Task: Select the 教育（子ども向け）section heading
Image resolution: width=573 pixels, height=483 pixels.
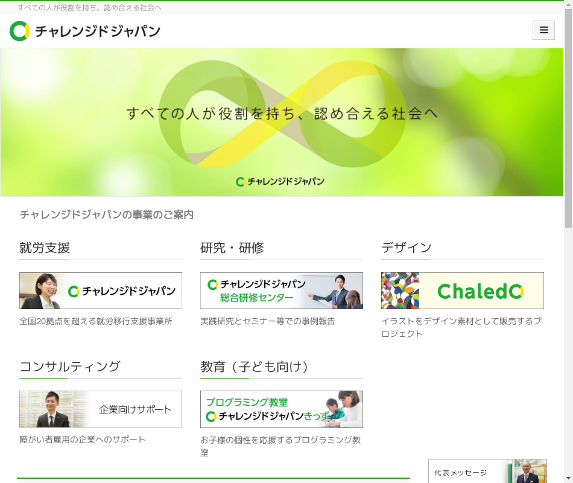Action: [255, 366]
